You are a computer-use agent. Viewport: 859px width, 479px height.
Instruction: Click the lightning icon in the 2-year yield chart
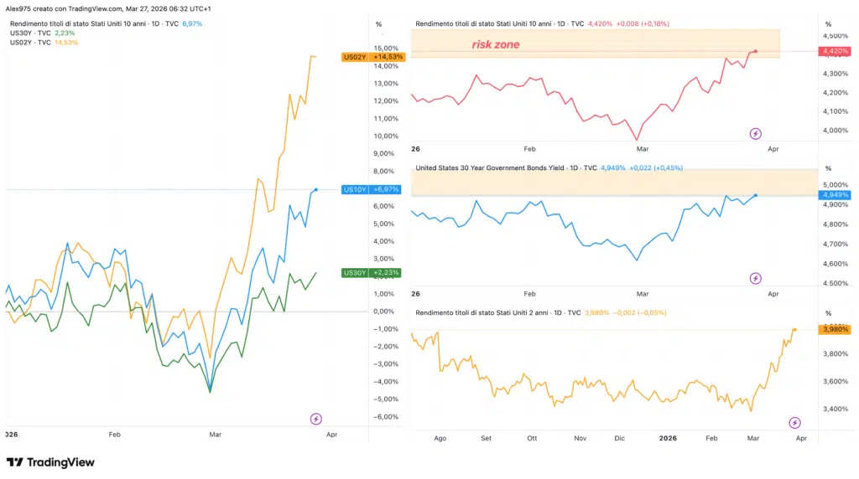pyautogui.click(x=794, y=423)
